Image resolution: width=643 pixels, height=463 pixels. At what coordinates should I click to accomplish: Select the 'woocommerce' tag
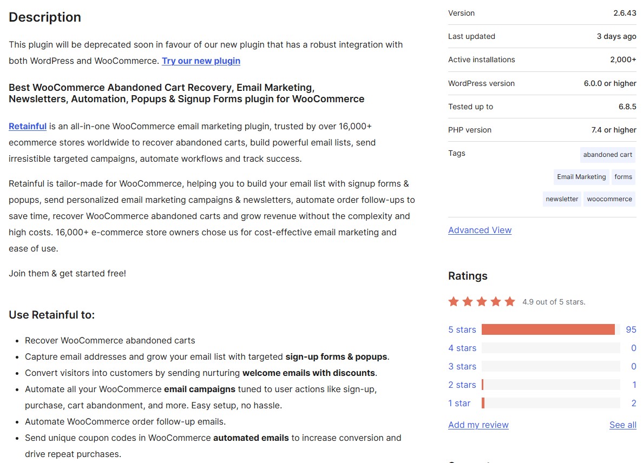tap(609, 199)
